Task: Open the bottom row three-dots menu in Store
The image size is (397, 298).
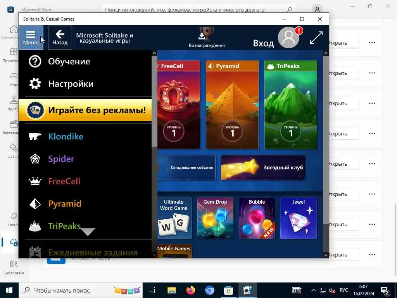Action: (372, 255)
